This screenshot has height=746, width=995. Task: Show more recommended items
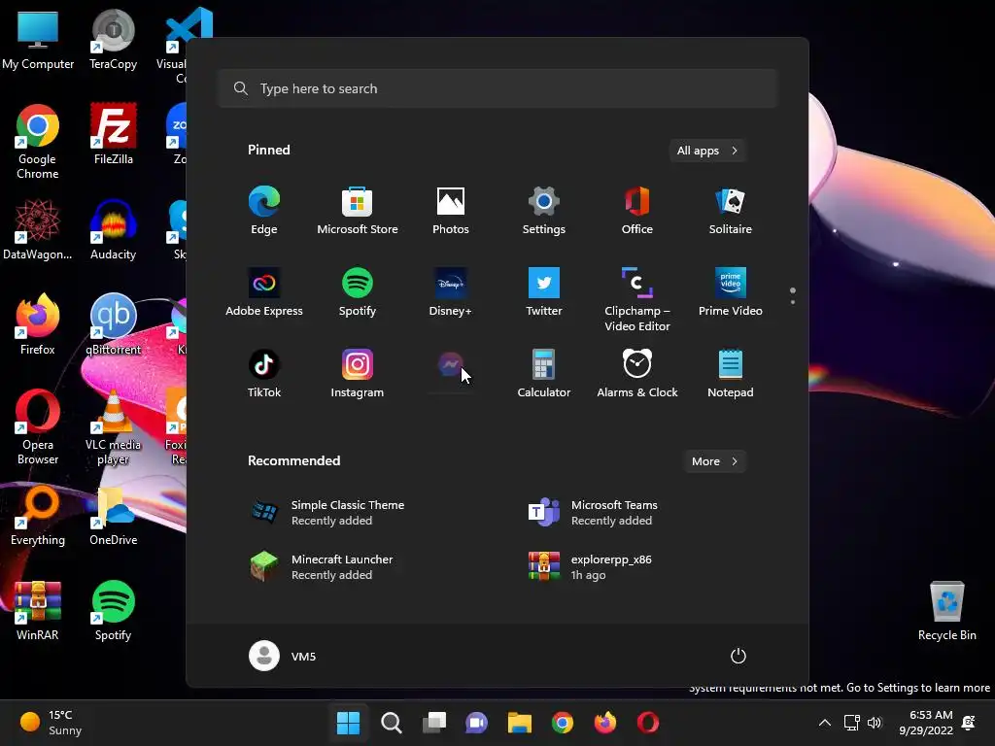coord(714,461)
